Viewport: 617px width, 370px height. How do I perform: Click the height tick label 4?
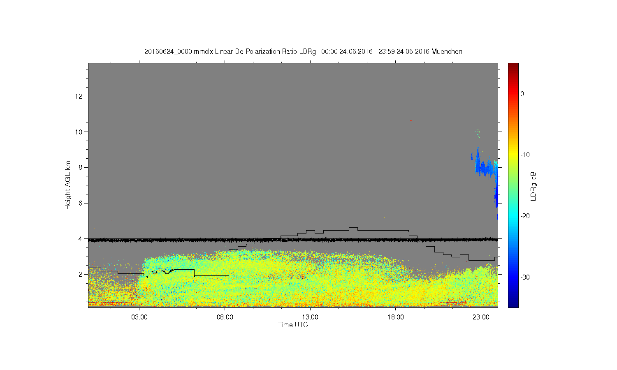point(81,239)
